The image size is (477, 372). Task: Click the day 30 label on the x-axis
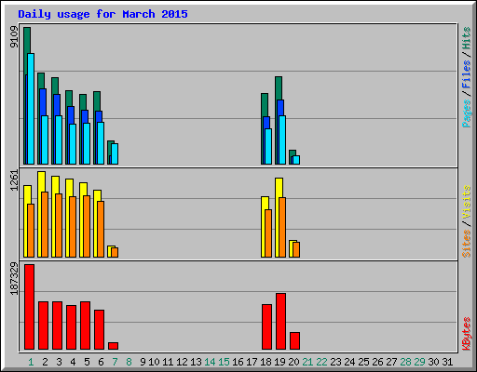433,362
